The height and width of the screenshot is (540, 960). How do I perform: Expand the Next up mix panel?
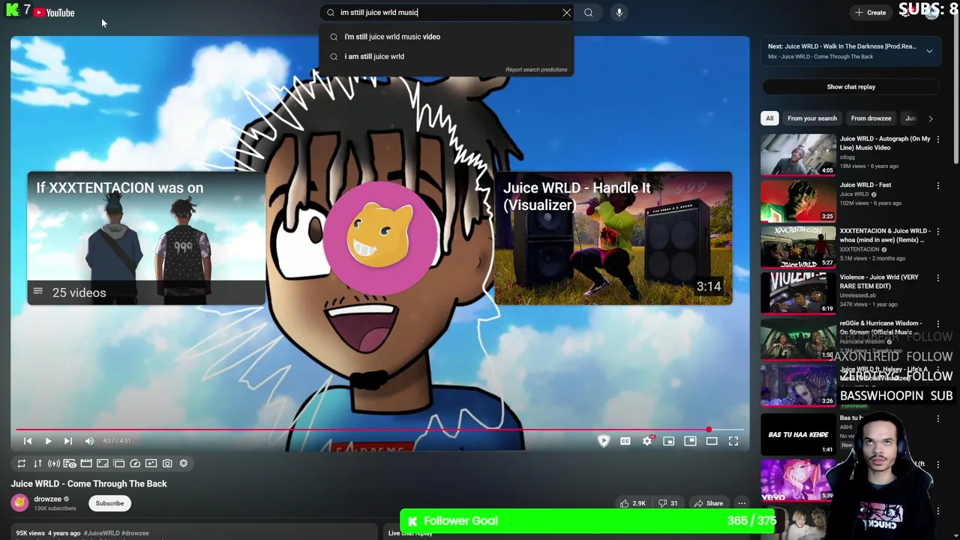click(x=929, y=51)
